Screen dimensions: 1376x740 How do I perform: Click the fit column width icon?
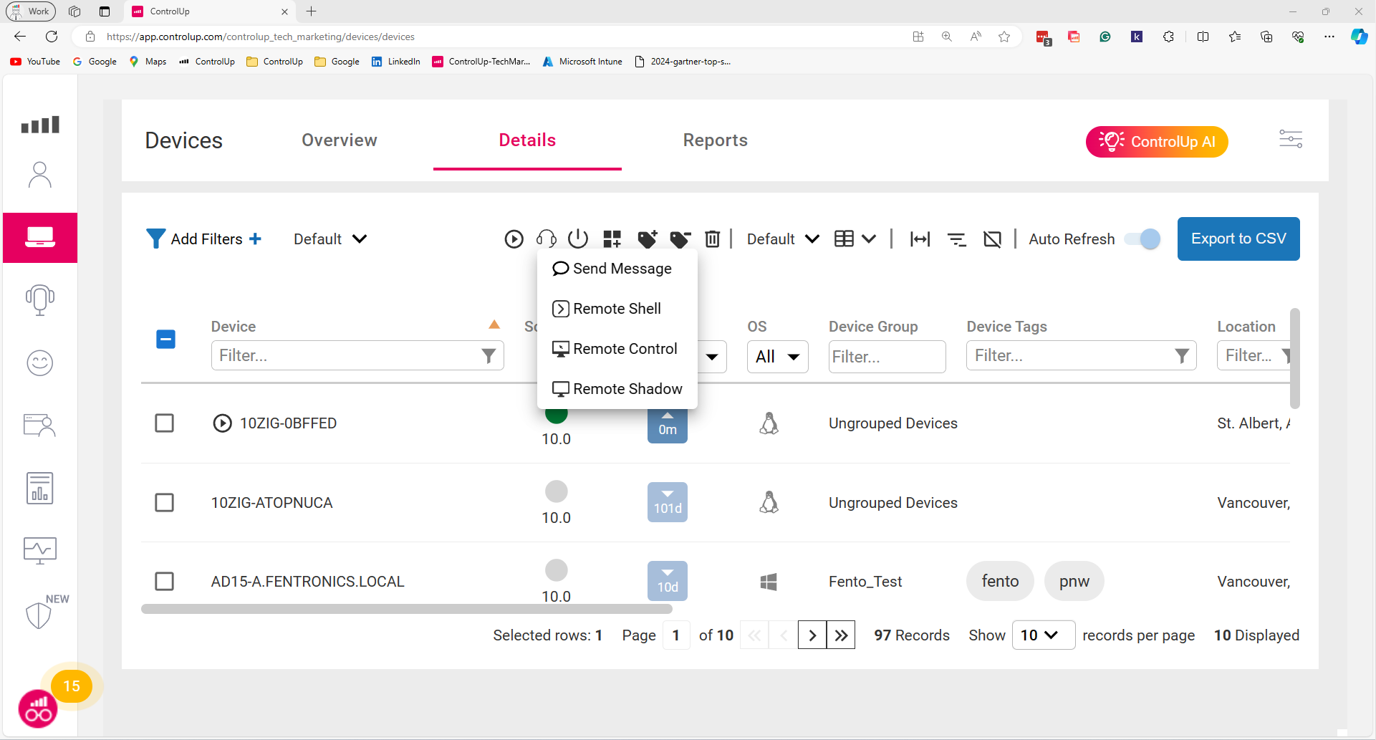point(920,239)
